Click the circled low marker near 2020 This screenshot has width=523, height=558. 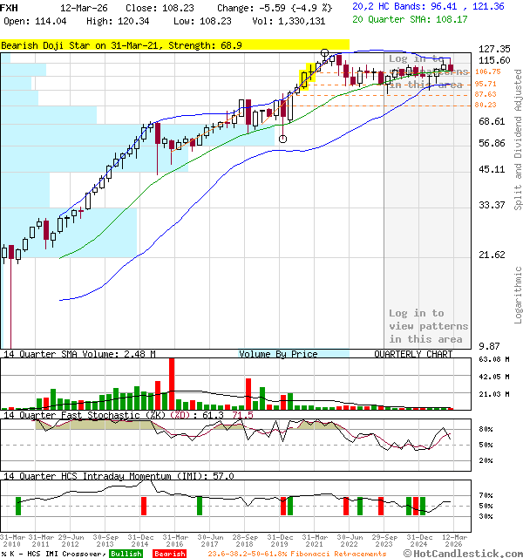click(282, 139)
